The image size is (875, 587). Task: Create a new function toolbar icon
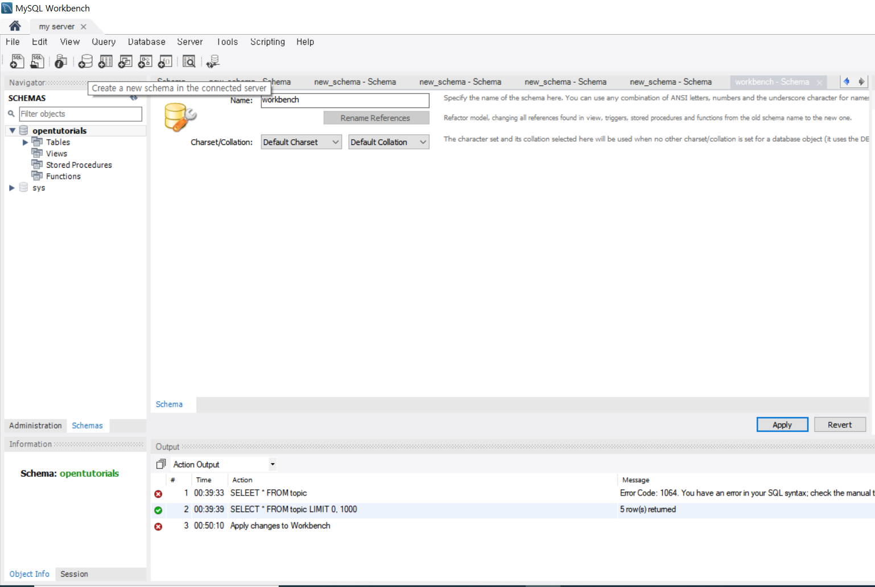pyautogui.click(x=165, y=61)
